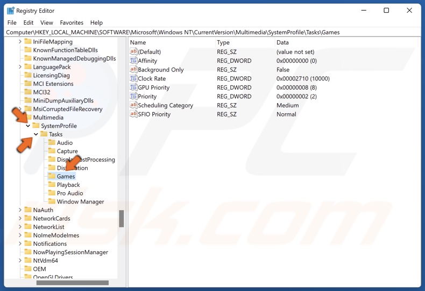Click the Games folder icon
425x291 pixels.
[52, 176]
